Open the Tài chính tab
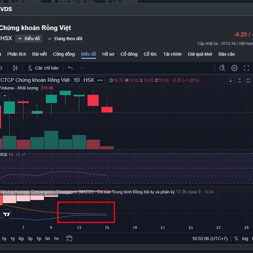The height and width of the screenshot is (253, 253). click(x=172, y=54)
